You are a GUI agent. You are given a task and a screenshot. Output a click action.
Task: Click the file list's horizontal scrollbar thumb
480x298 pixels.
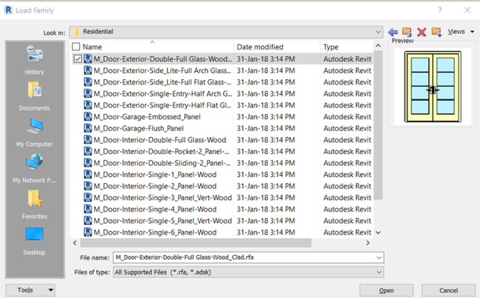(x=196, y=243)
